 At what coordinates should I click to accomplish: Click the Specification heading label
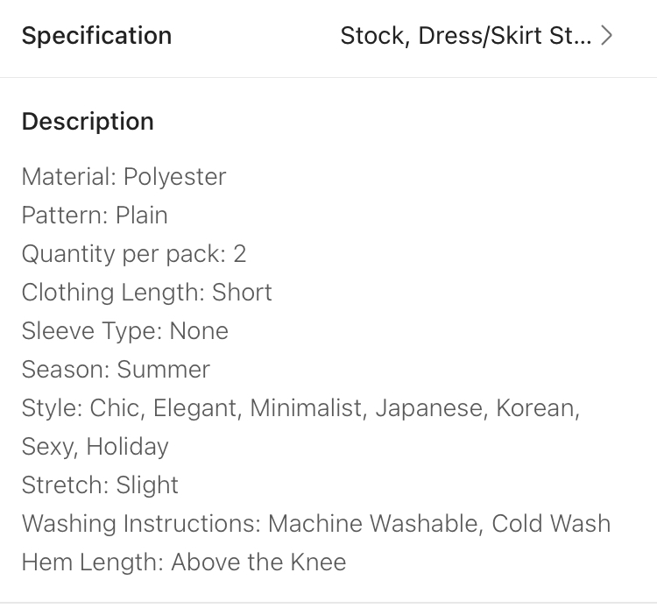96,36
